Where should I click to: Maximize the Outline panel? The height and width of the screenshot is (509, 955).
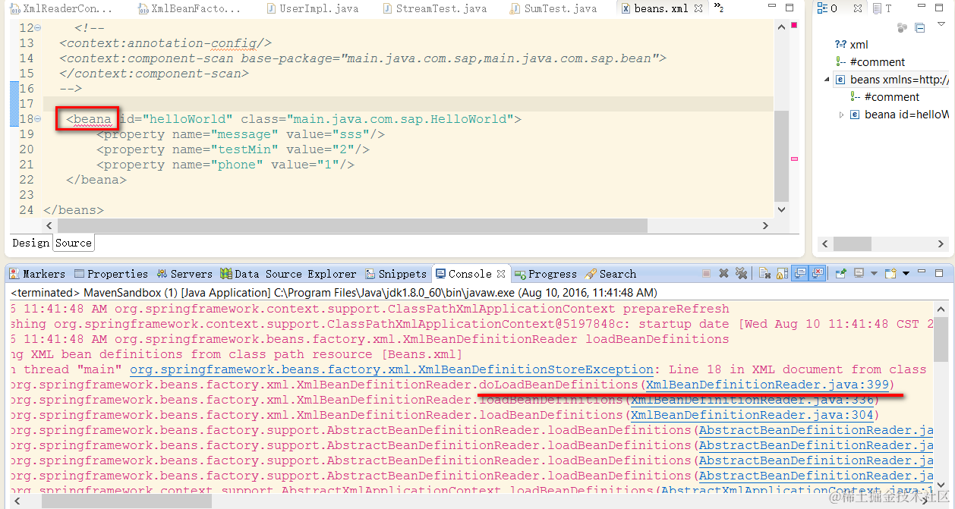tap(939, 8)
